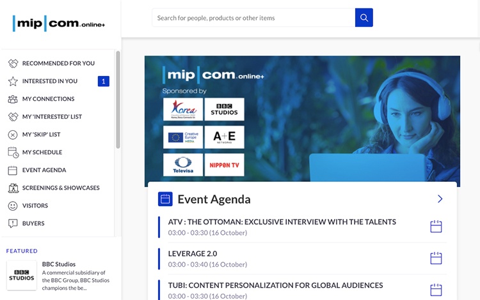Click the Korea sponsor logo
Viewport: 480px width, 300px height.
(x=183, y=109)
